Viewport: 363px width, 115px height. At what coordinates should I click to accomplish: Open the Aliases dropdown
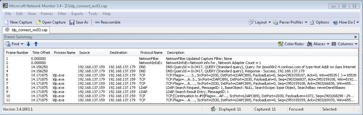pyautogui.click(x=318, y=44)
